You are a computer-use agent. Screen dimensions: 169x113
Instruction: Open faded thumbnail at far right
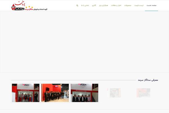tap(143, 93)
